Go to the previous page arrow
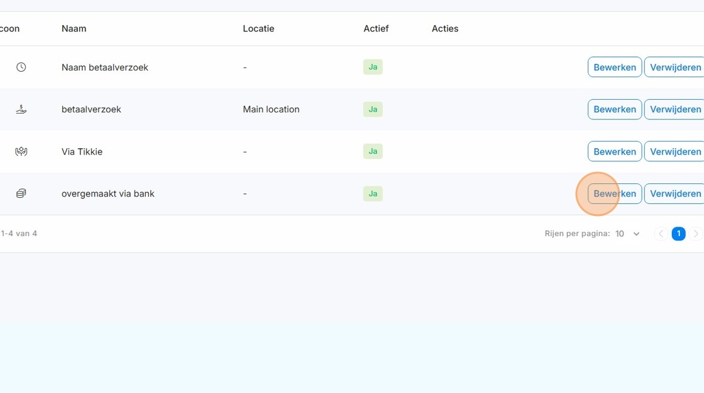This screenshot has height=393, width=704. tap(661, 234)
